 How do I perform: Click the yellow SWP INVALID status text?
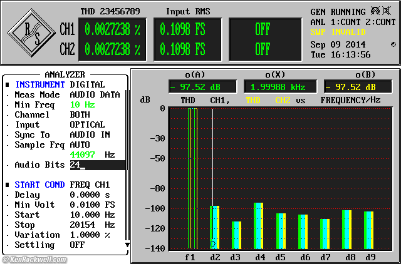coord(338,32)
